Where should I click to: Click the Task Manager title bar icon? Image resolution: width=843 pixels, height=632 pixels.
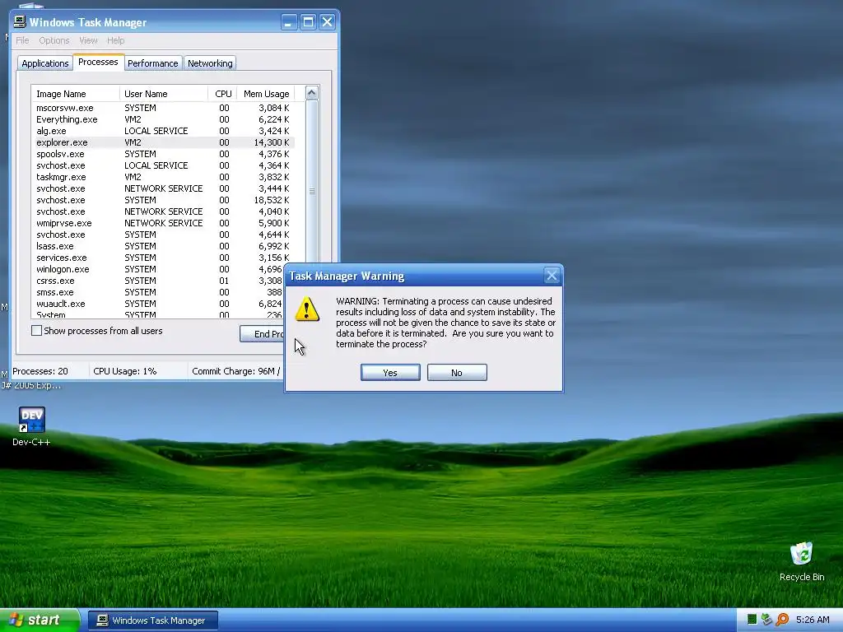pos(20,21)
